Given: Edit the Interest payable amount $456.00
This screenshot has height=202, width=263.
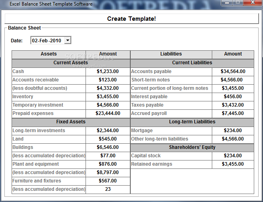Looking at the screenshot, I should [233, 97].
